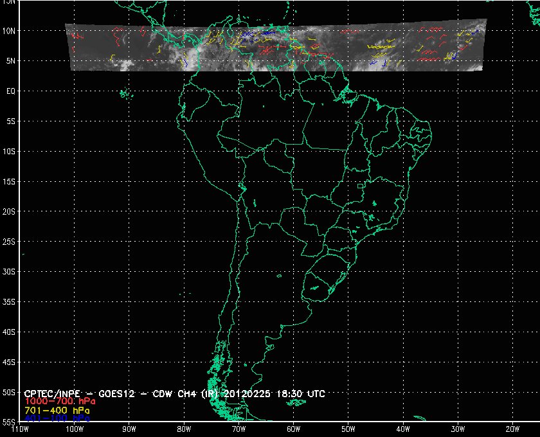
Task: Click the 10S latitude label
Action: 9,152
